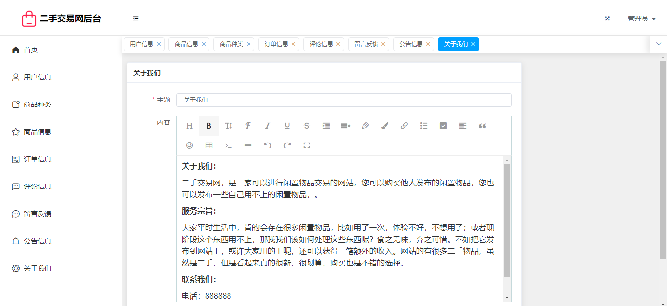Pick a text color with the pen icon
The image size is (667, 306).
point(365,126)
